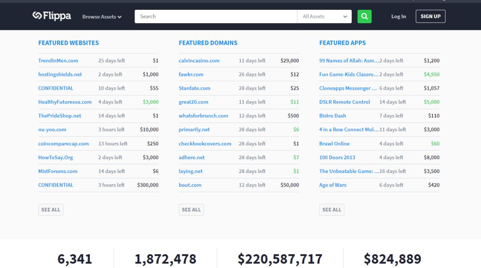Focus the Search input field
481x268 pixels.
pos(216,16)
